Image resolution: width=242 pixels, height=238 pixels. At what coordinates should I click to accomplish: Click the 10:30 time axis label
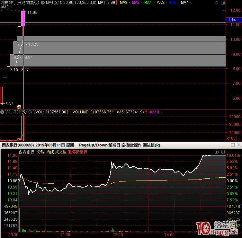[x=65, y=234]
